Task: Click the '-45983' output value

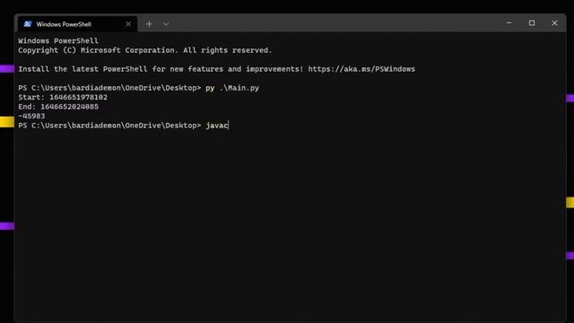Action: coord(31,116)
